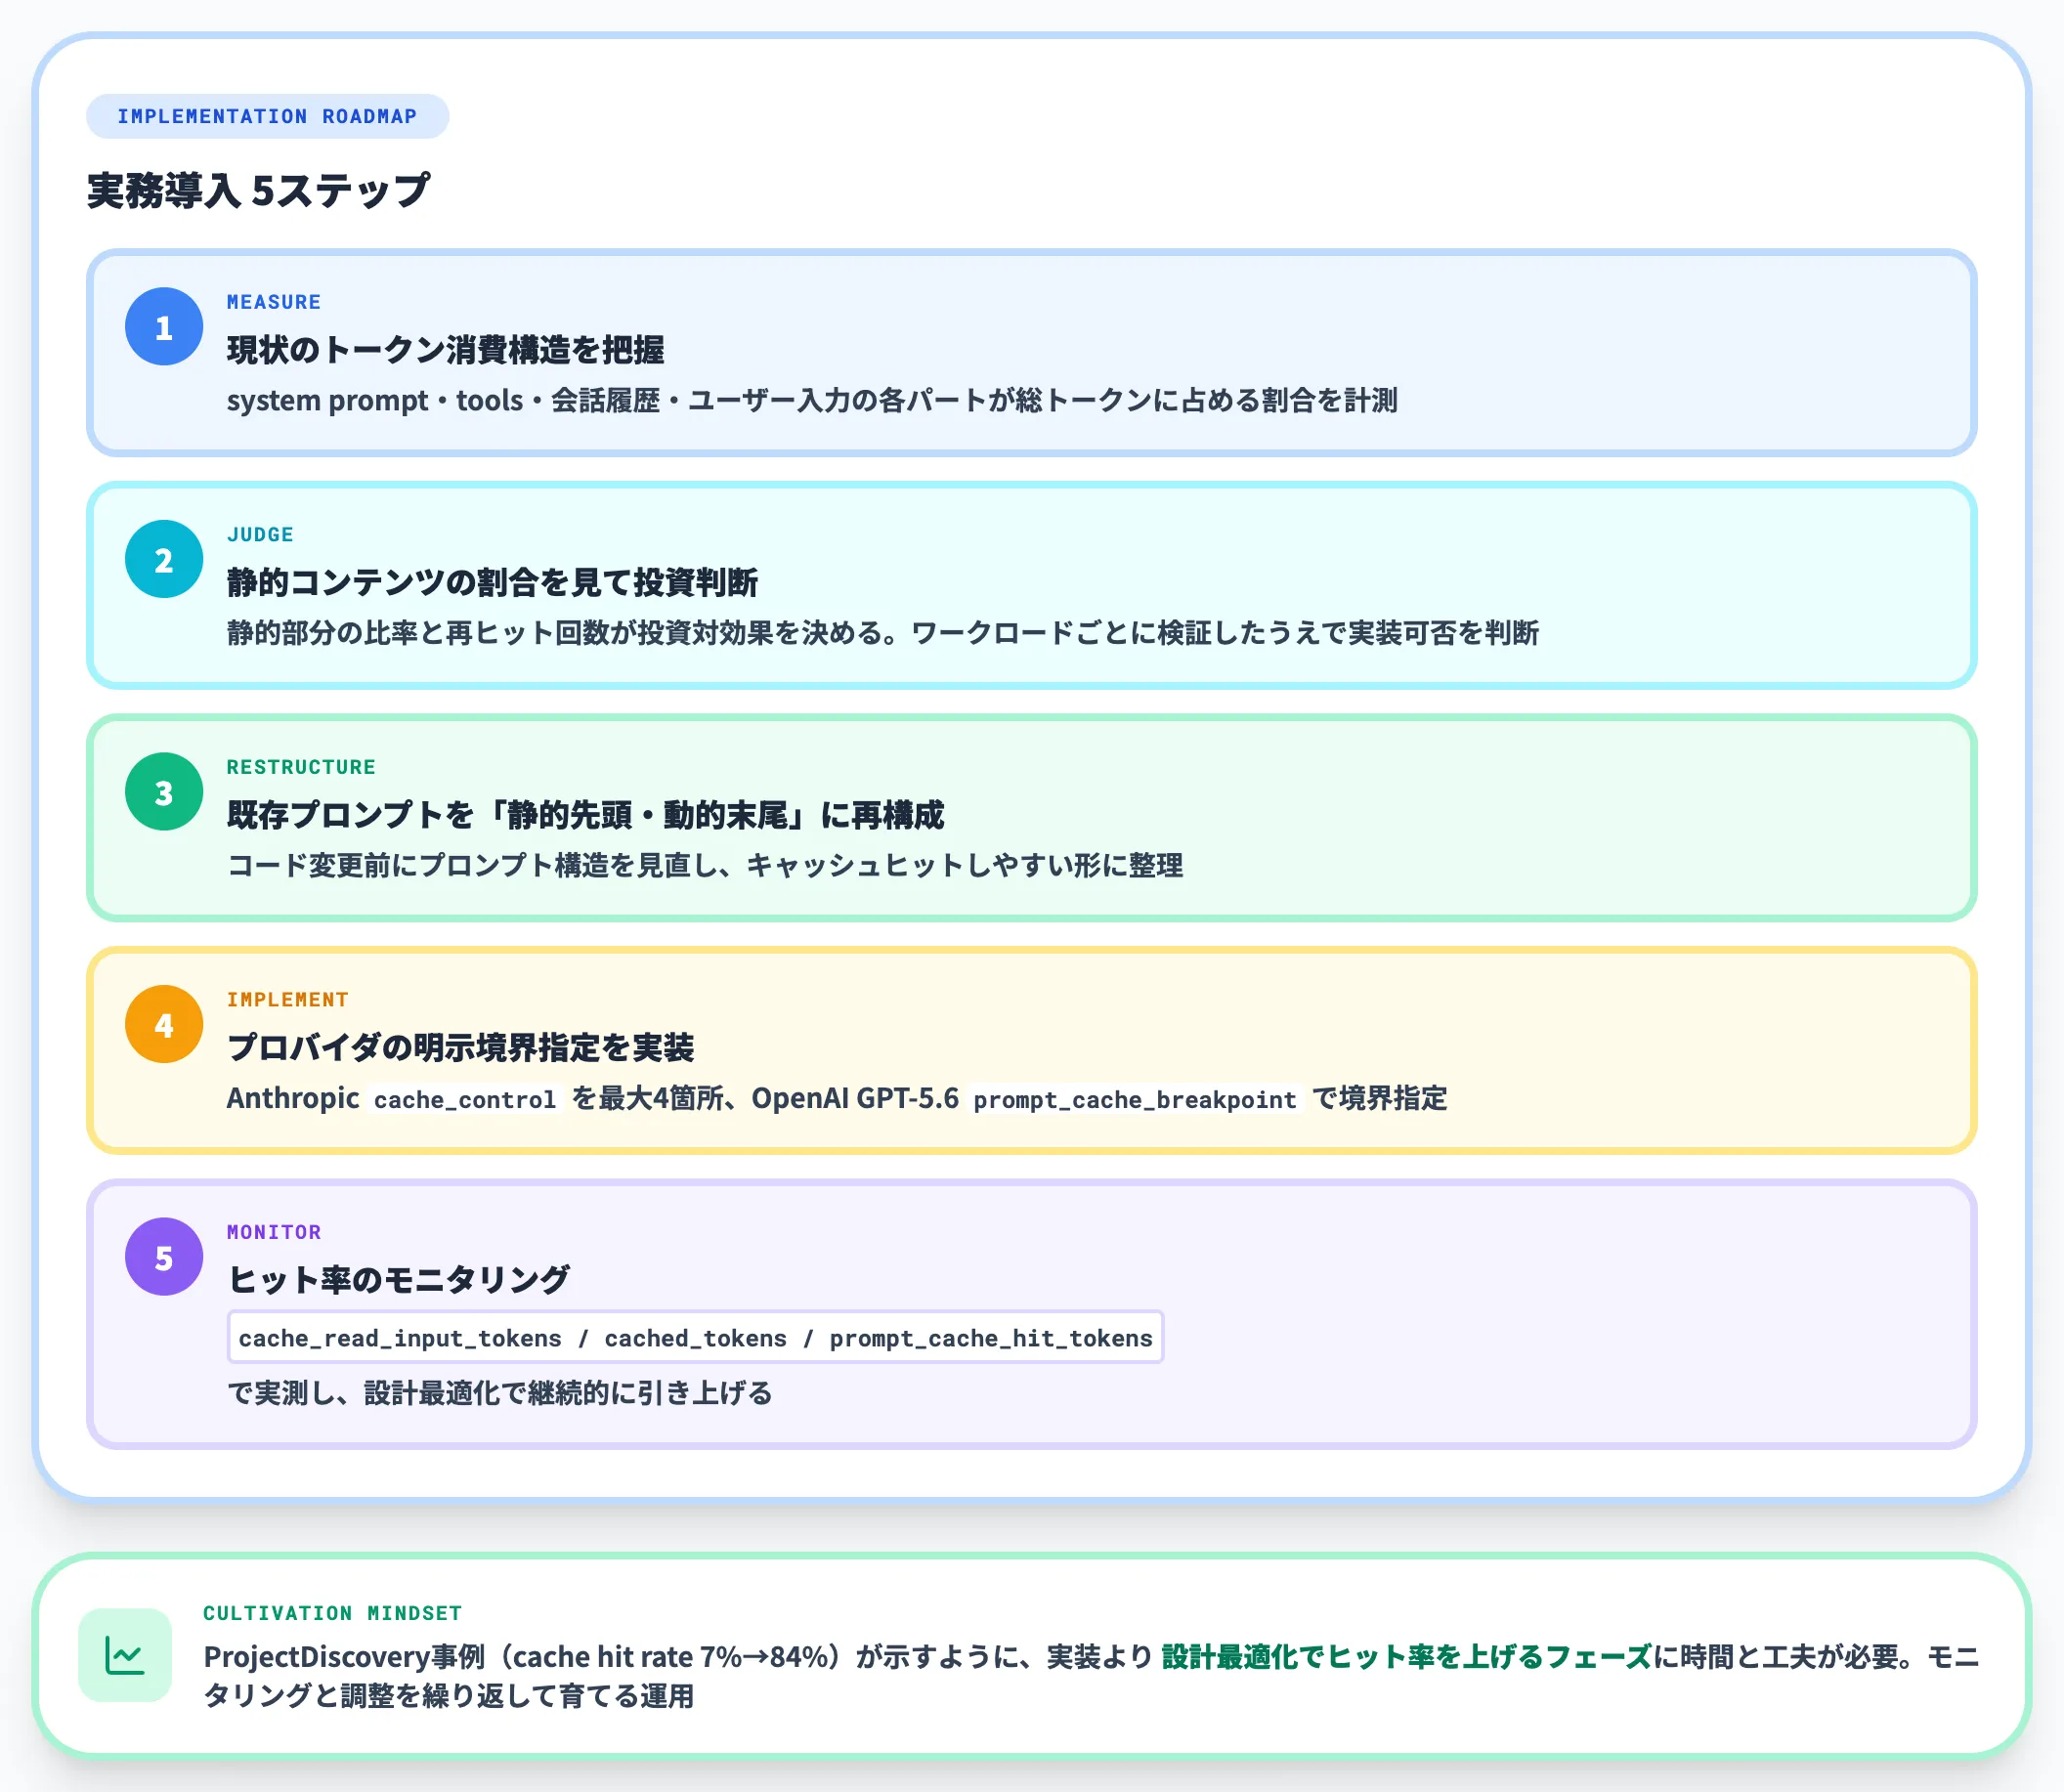Click the JUDGE label
The width and height of the screenshot is (2064, 1792).
pos(260,534)
